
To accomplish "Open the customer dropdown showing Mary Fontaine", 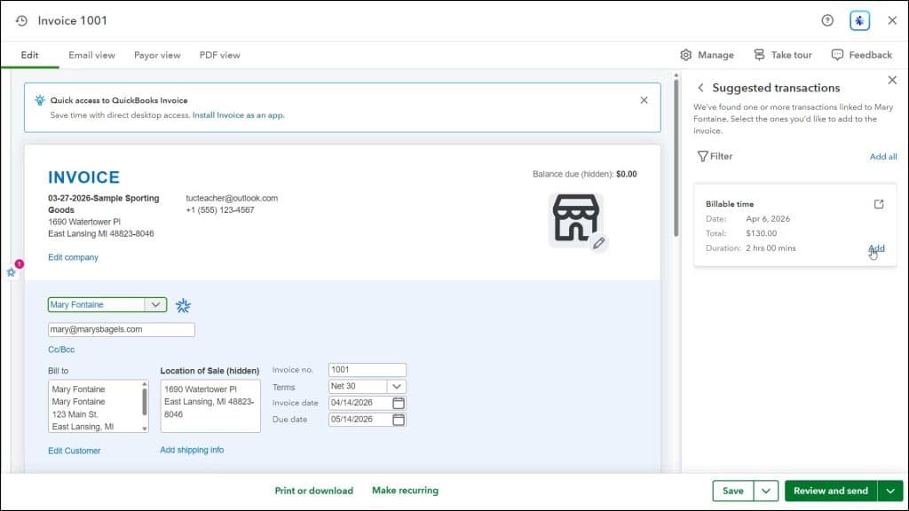I will click(x=155, y=304).
